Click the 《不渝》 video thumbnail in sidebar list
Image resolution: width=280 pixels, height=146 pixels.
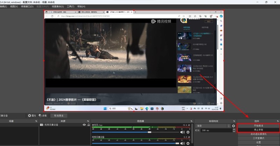(185, 36)
